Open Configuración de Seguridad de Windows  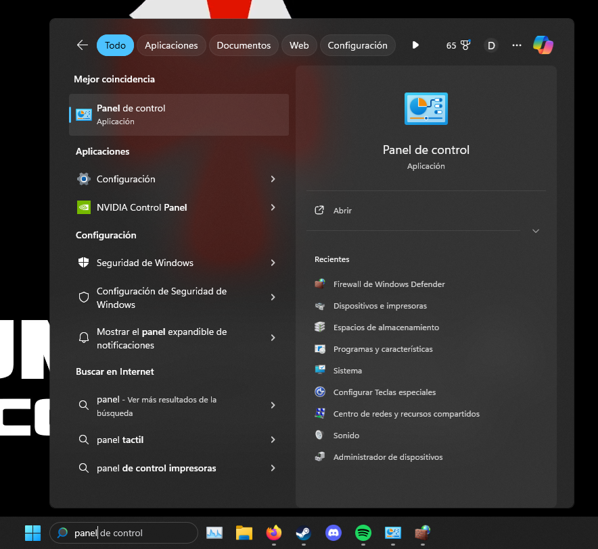(179, 298)
